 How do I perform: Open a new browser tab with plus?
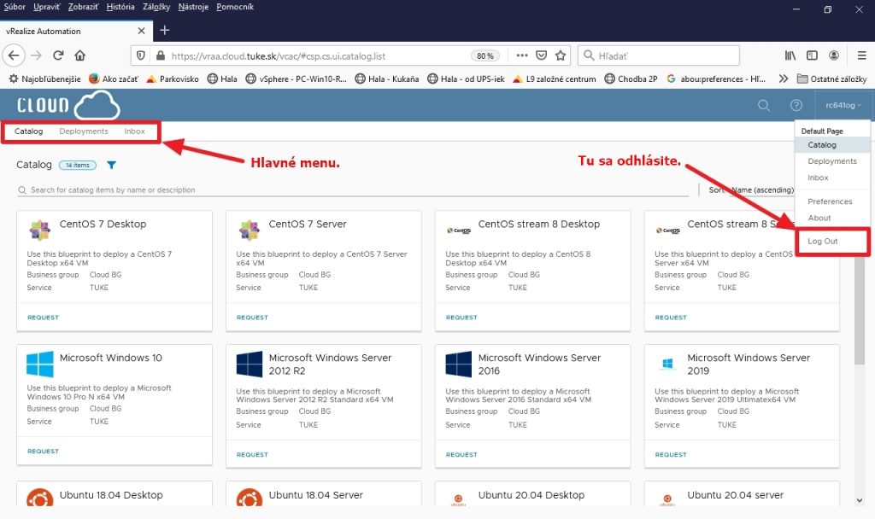click(x=165, y=30)
